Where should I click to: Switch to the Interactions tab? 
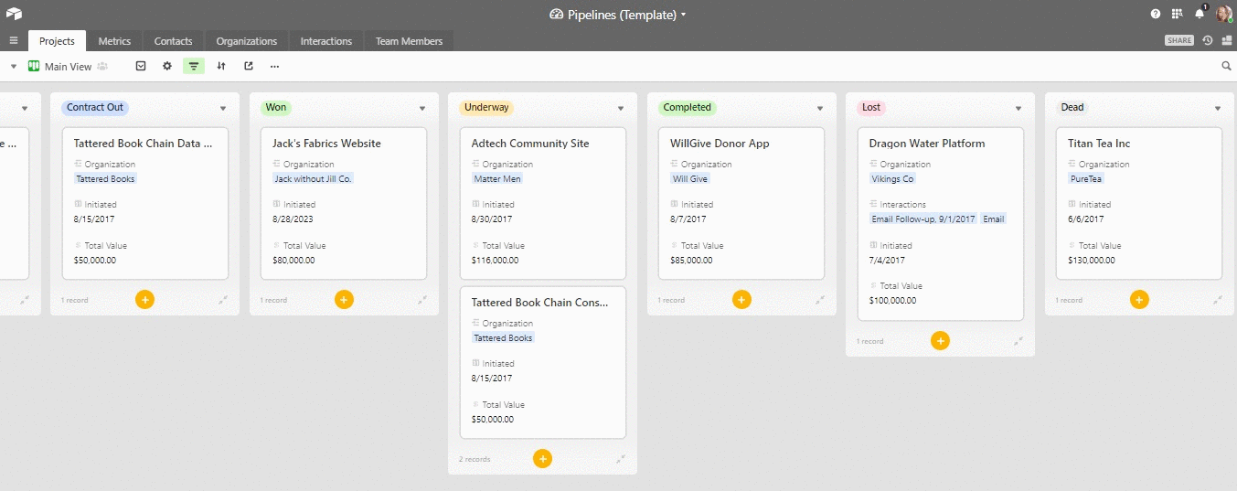point(326,41)
